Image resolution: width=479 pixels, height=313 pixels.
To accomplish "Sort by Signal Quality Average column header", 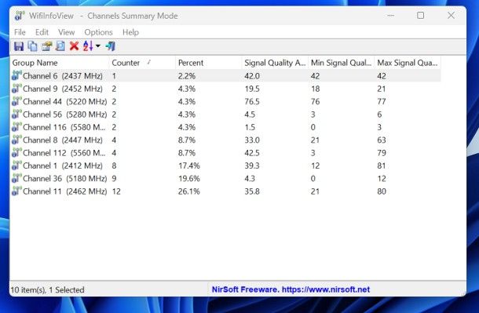I will (275, 63).
